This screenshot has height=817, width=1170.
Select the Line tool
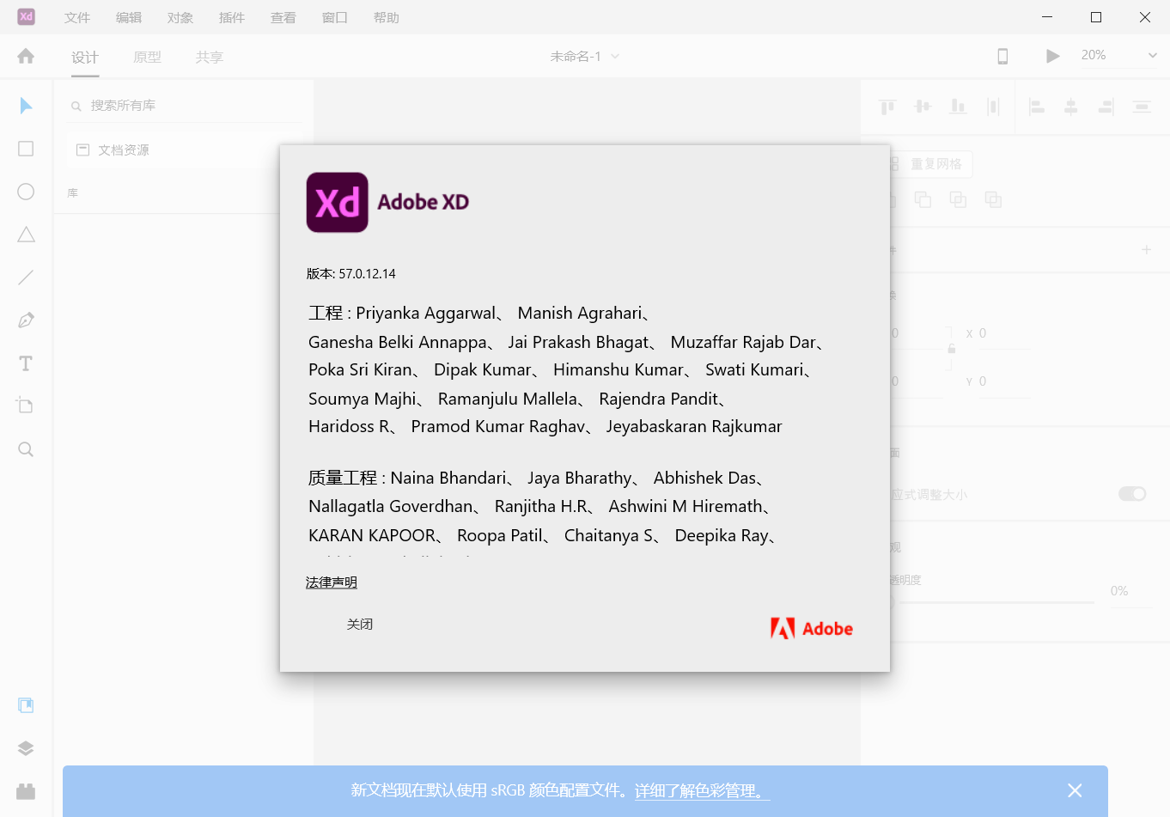26,277
